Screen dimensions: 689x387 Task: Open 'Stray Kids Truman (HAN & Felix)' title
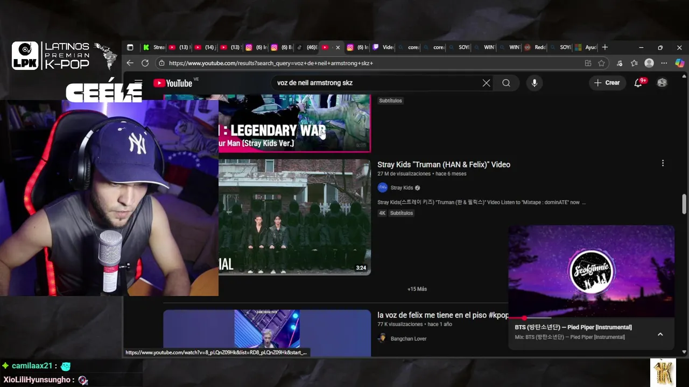coord(444,164)
